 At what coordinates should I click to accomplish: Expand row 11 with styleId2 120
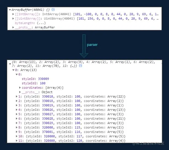click(17, 141)
